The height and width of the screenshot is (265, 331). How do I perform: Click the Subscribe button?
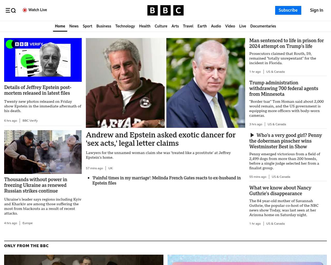click(x=288, y=10)
